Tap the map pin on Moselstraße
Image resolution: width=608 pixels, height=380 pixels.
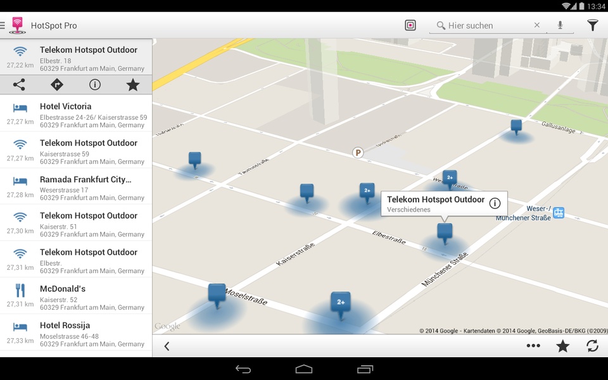point(217,296)
